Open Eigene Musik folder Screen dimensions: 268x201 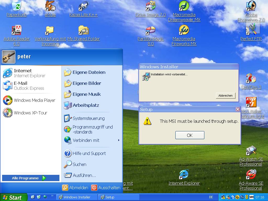pyautogui.click(x=92, y=94)
